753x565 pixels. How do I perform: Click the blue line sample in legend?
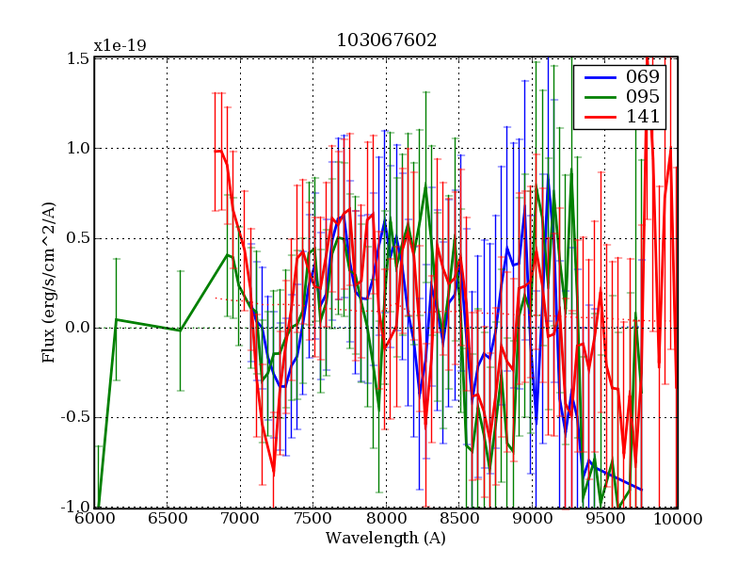[598, 76]
